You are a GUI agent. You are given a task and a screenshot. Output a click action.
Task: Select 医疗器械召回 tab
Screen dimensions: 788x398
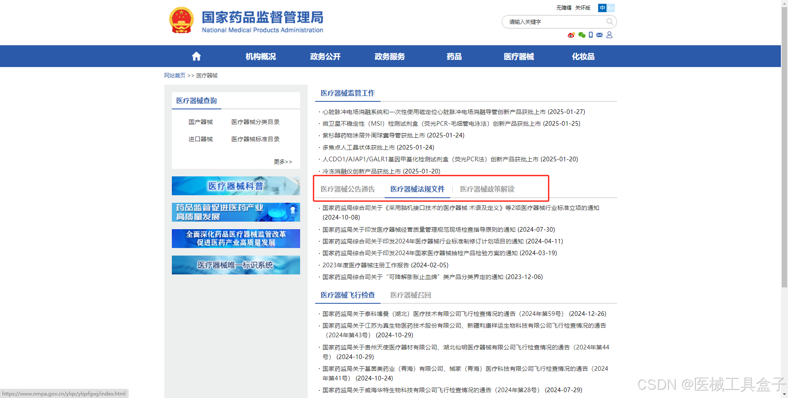pyautogui.click(x=411, y=295)
